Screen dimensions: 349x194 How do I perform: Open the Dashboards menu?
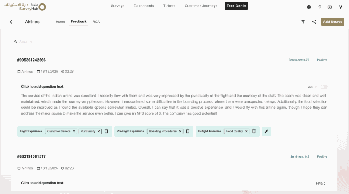[x=144, y=6]
